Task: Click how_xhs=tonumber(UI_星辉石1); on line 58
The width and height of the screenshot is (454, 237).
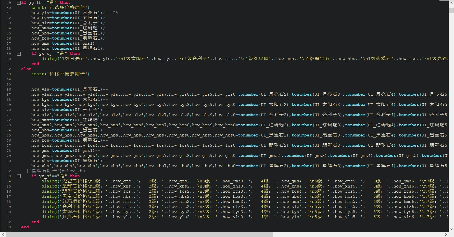Action: [68, 48]
